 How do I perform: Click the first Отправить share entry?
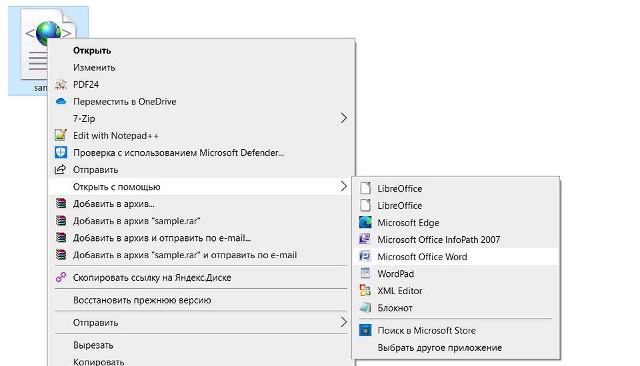[x=201, y=170]
